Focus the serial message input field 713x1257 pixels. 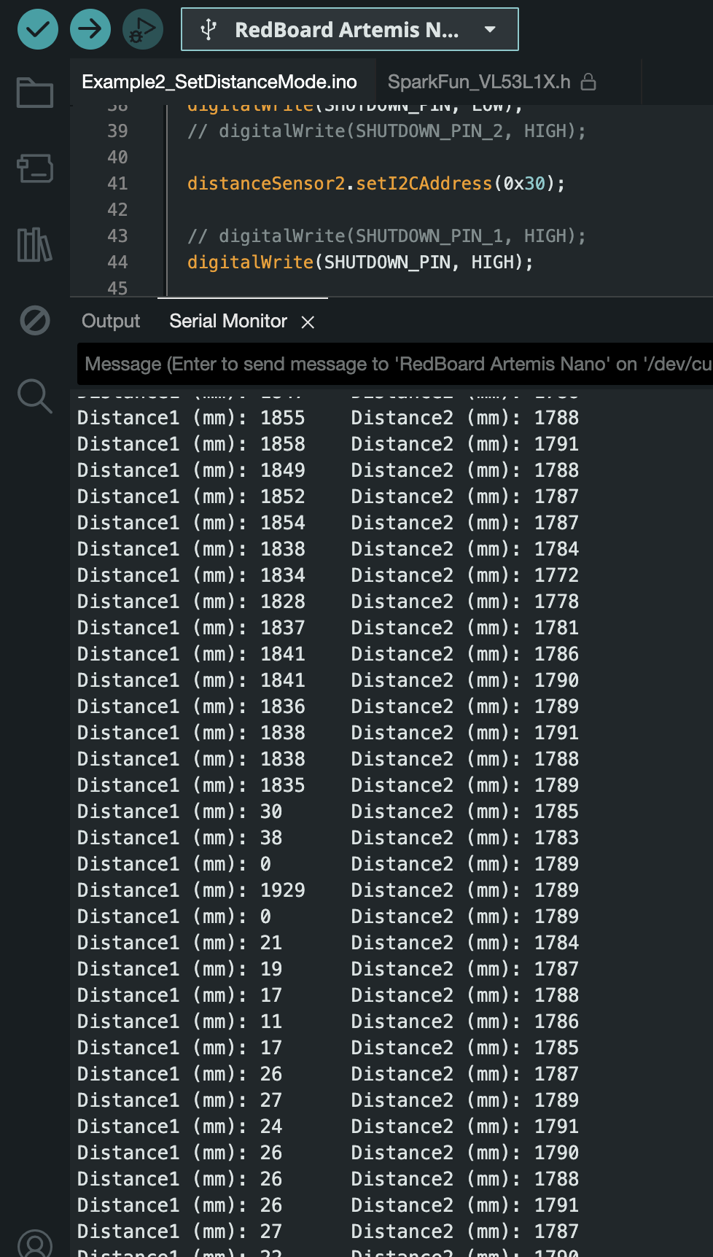(395, 364)
